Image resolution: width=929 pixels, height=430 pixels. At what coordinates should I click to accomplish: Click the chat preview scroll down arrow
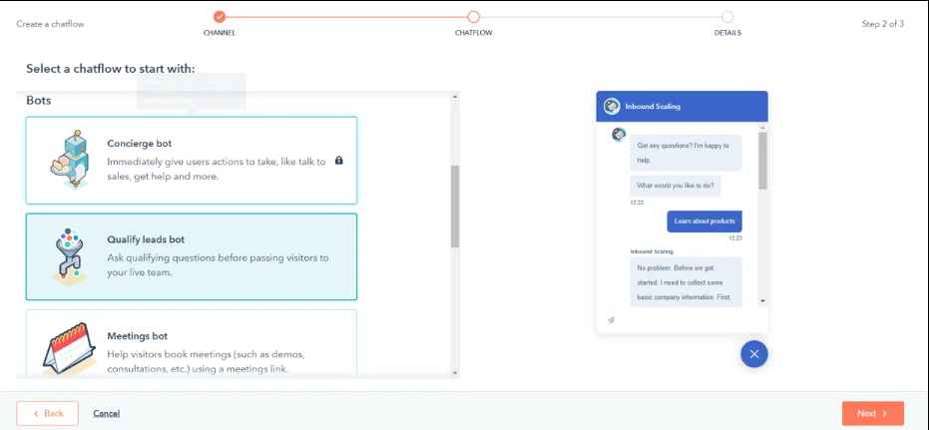(x=763, y=301)
